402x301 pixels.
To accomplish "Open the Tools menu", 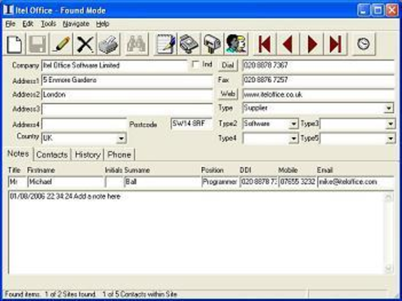I will tap(48, 24).
